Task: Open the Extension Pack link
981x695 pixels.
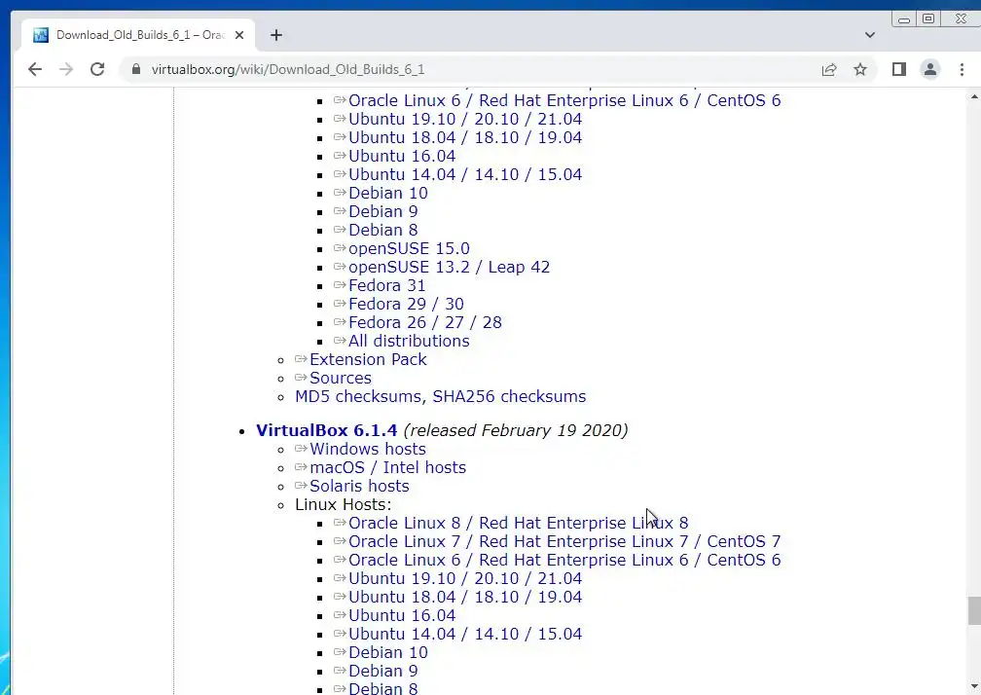Action: (x=368, y=360)
